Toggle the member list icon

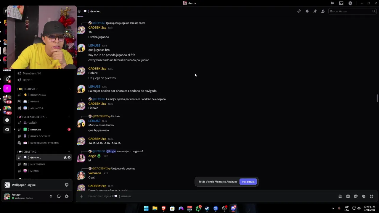click(323, 11)
